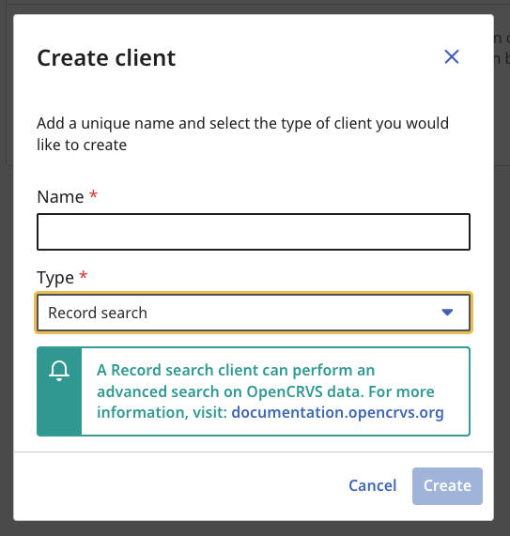Click the Create button

447,485
